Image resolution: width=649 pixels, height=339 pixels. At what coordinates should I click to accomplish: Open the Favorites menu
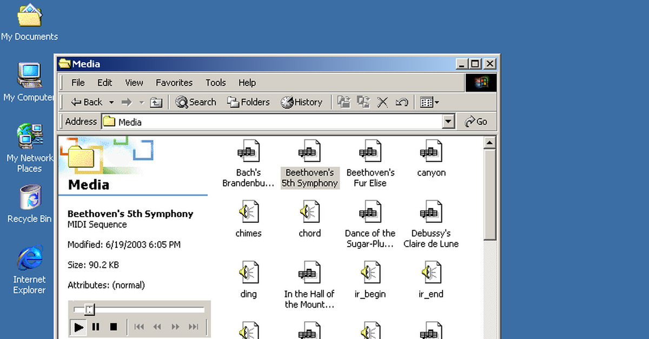(x=174, y=83)
